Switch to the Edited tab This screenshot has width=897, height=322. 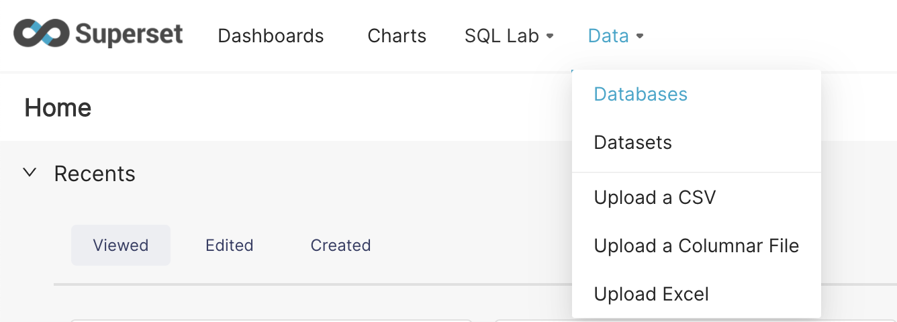(x=230, y=246)
